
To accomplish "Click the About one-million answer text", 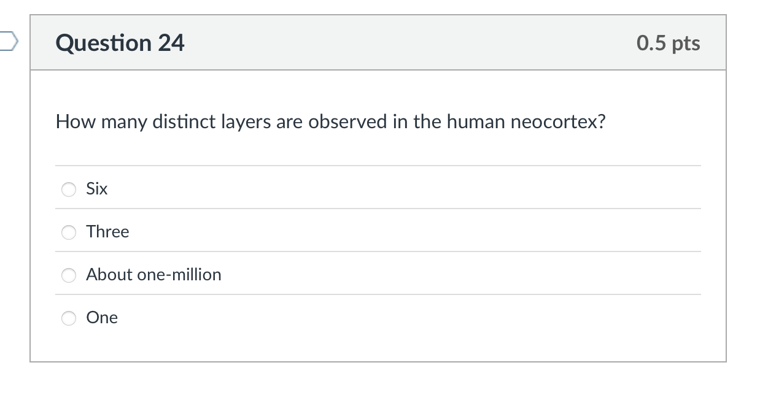I will click(x=153, y=275).
